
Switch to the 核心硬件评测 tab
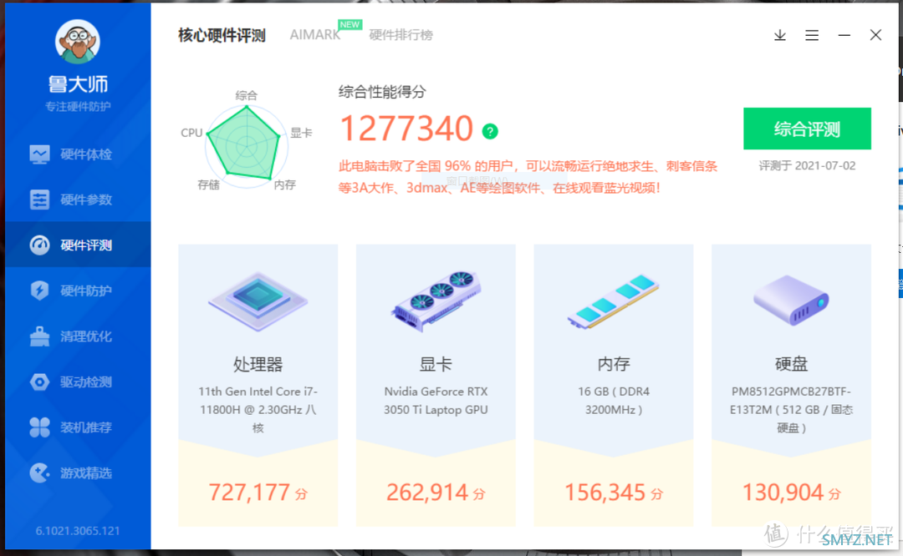pos(222,35)
